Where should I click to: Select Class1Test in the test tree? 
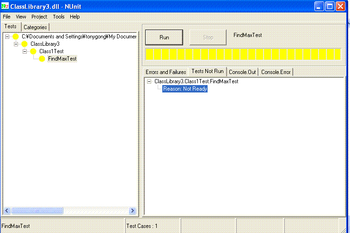pos(51,51)
